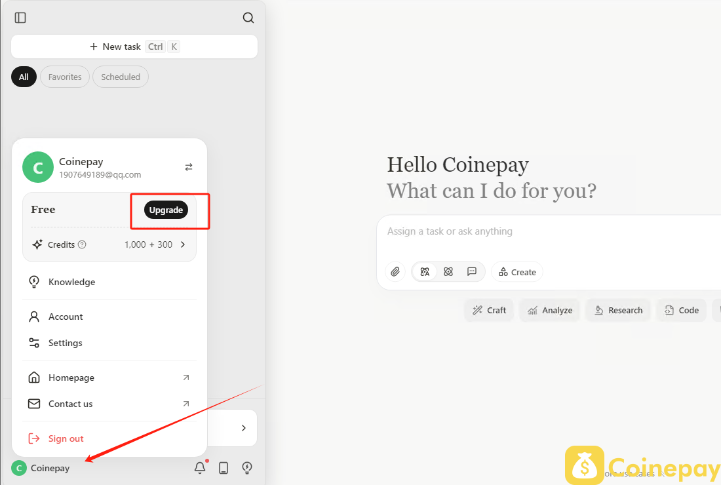Viewport: 721px width, 485px height.
Task: Click the email 1907649189@qq.com
Action: 100,175
